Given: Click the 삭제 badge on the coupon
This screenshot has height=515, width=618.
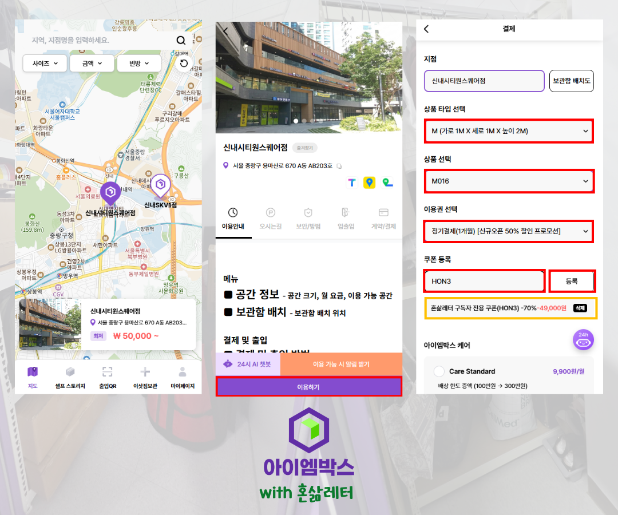Looking at the screenshot, I should 580,308.
